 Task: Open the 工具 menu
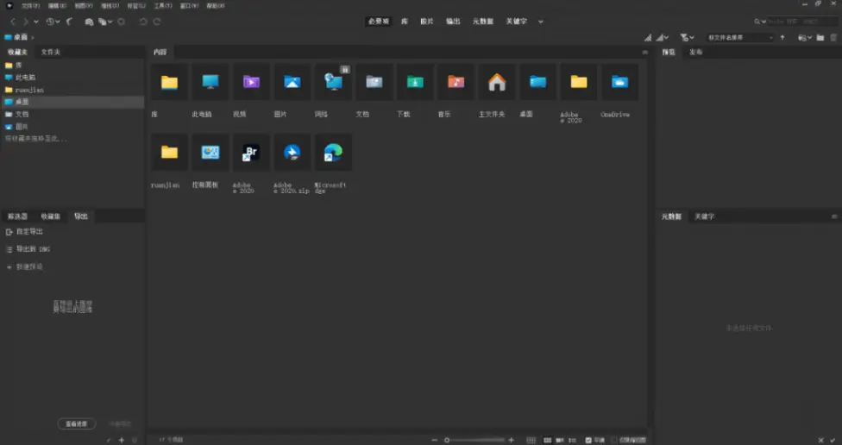tap(163, 6)
